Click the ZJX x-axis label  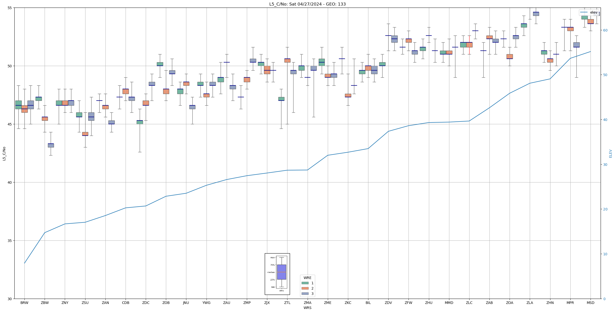[x=267, y=303]
